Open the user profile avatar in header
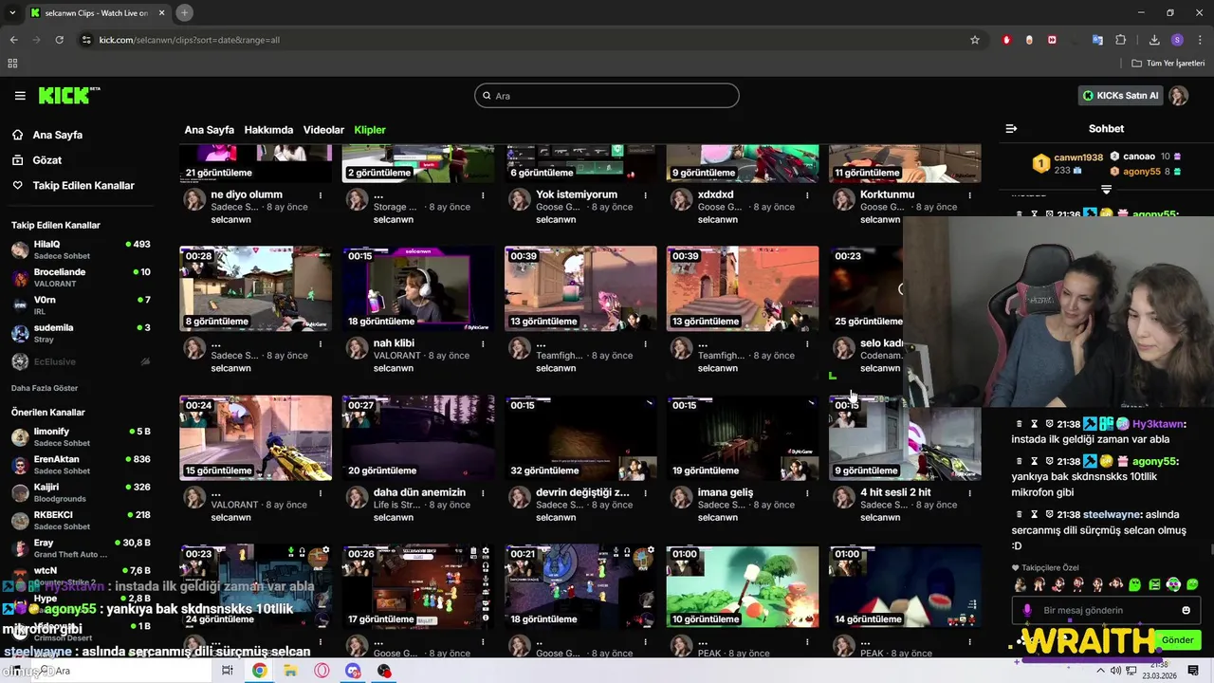Screen dimensions: 1214x683 (1178, 96)
